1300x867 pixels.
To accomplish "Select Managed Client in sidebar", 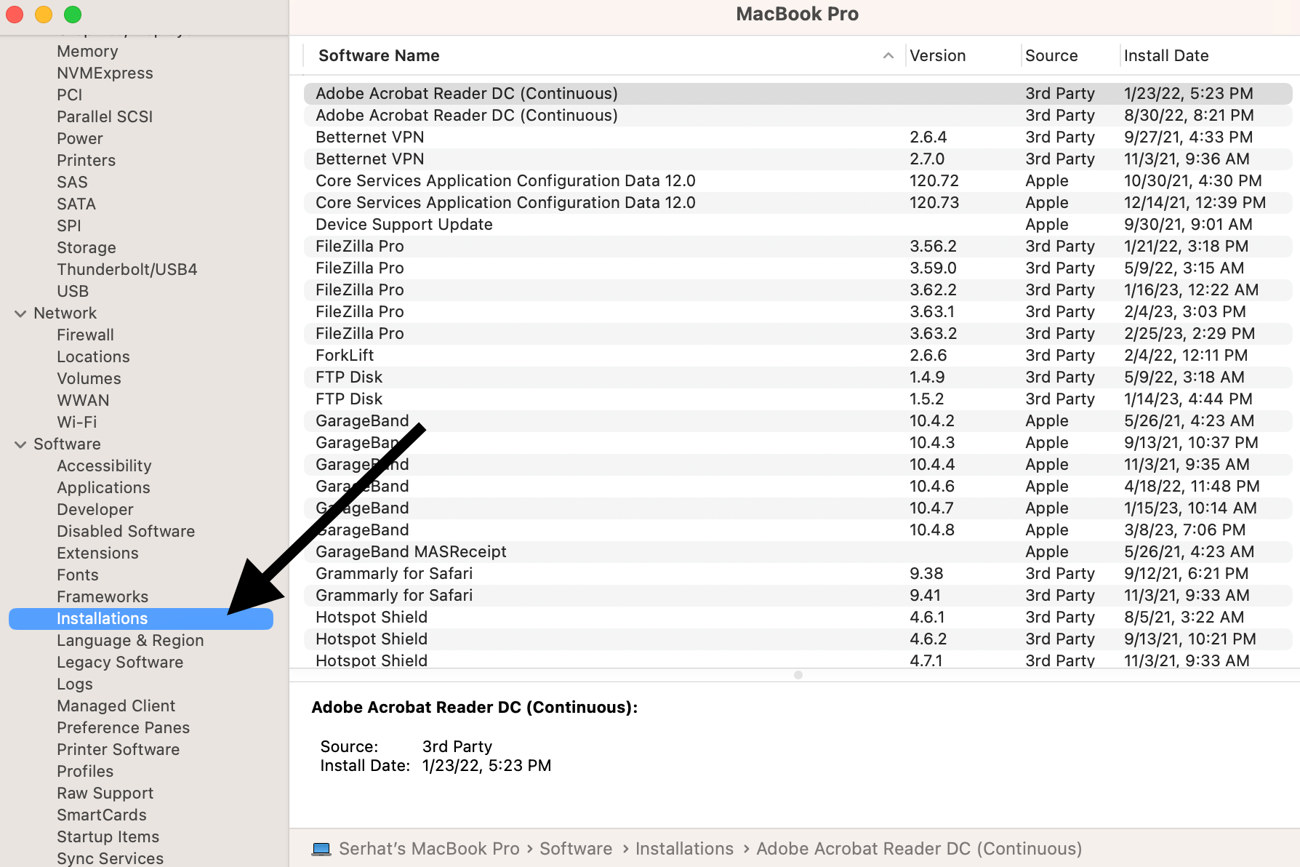I will tap(116, 706).
